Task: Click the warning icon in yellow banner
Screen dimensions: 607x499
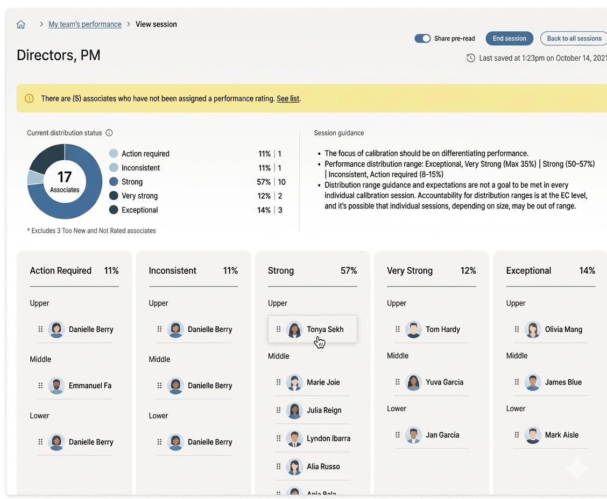Action: tap(30, 98)
